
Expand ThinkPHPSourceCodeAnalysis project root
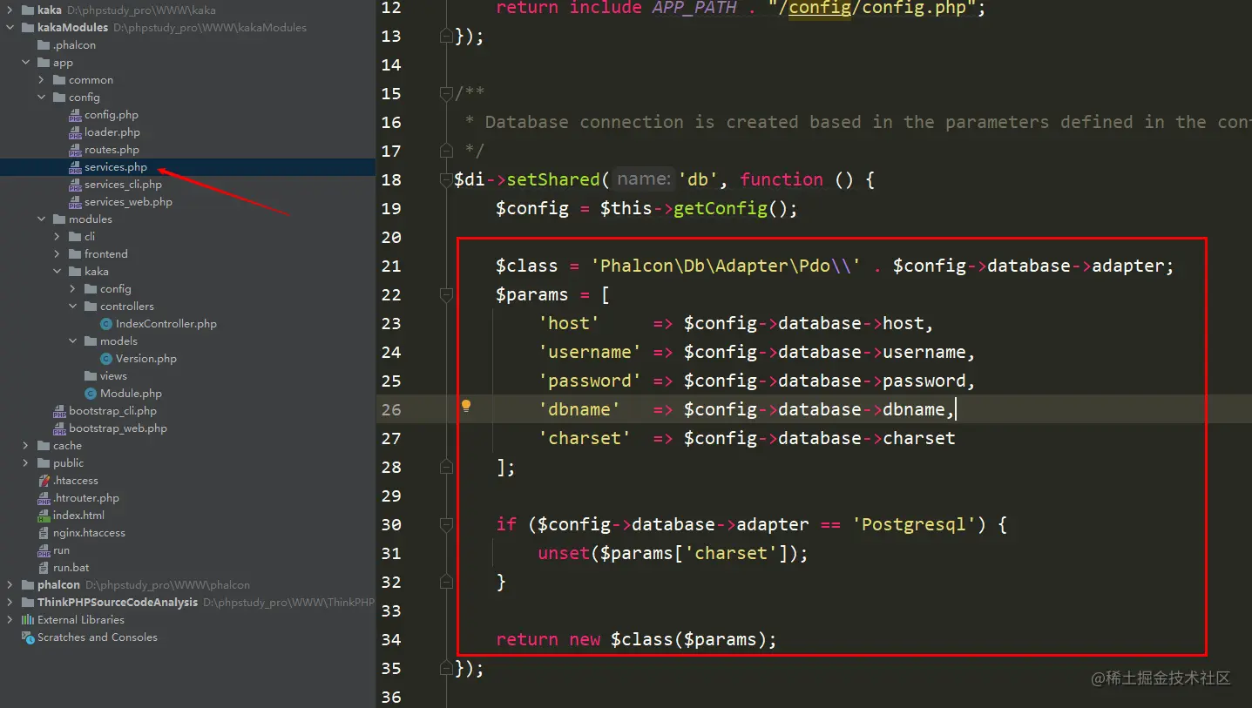pyautogui.click(x=10, y=603)
